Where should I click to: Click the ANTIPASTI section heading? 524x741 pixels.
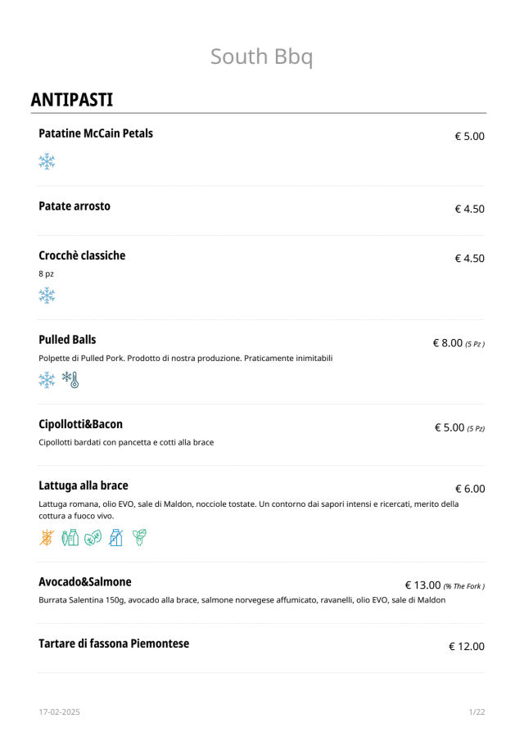71,100
